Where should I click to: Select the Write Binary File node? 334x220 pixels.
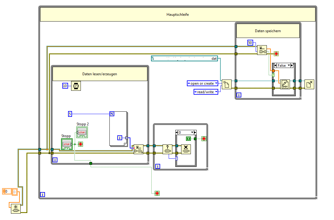tap(285, 84)
